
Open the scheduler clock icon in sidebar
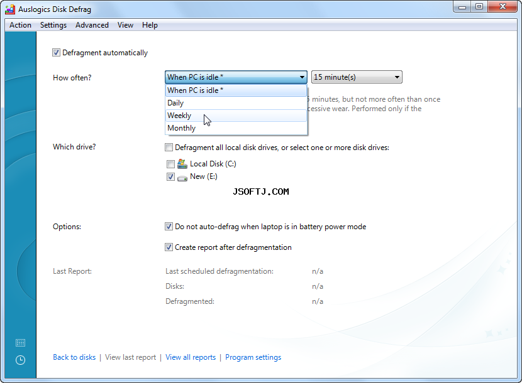20,360
